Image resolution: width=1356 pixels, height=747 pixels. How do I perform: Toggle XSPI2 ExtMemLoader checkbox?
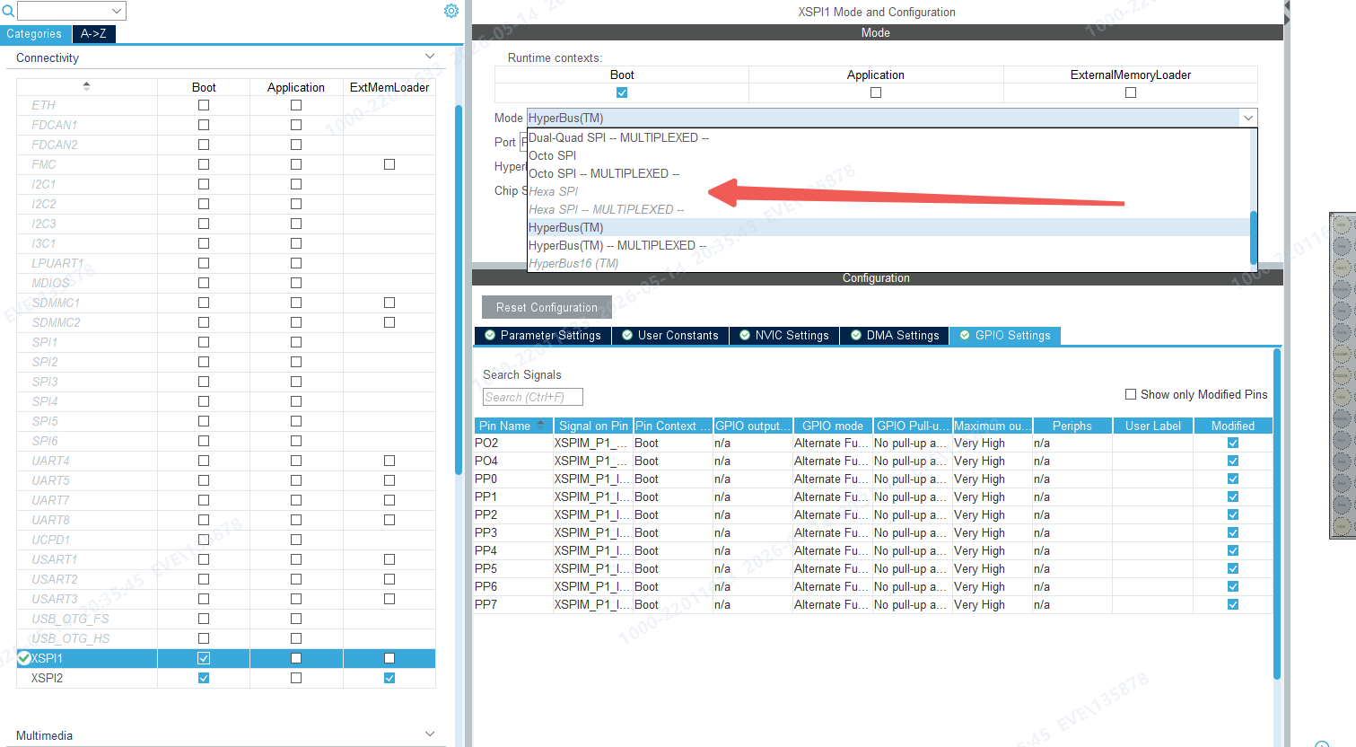(x=389, y=678)
